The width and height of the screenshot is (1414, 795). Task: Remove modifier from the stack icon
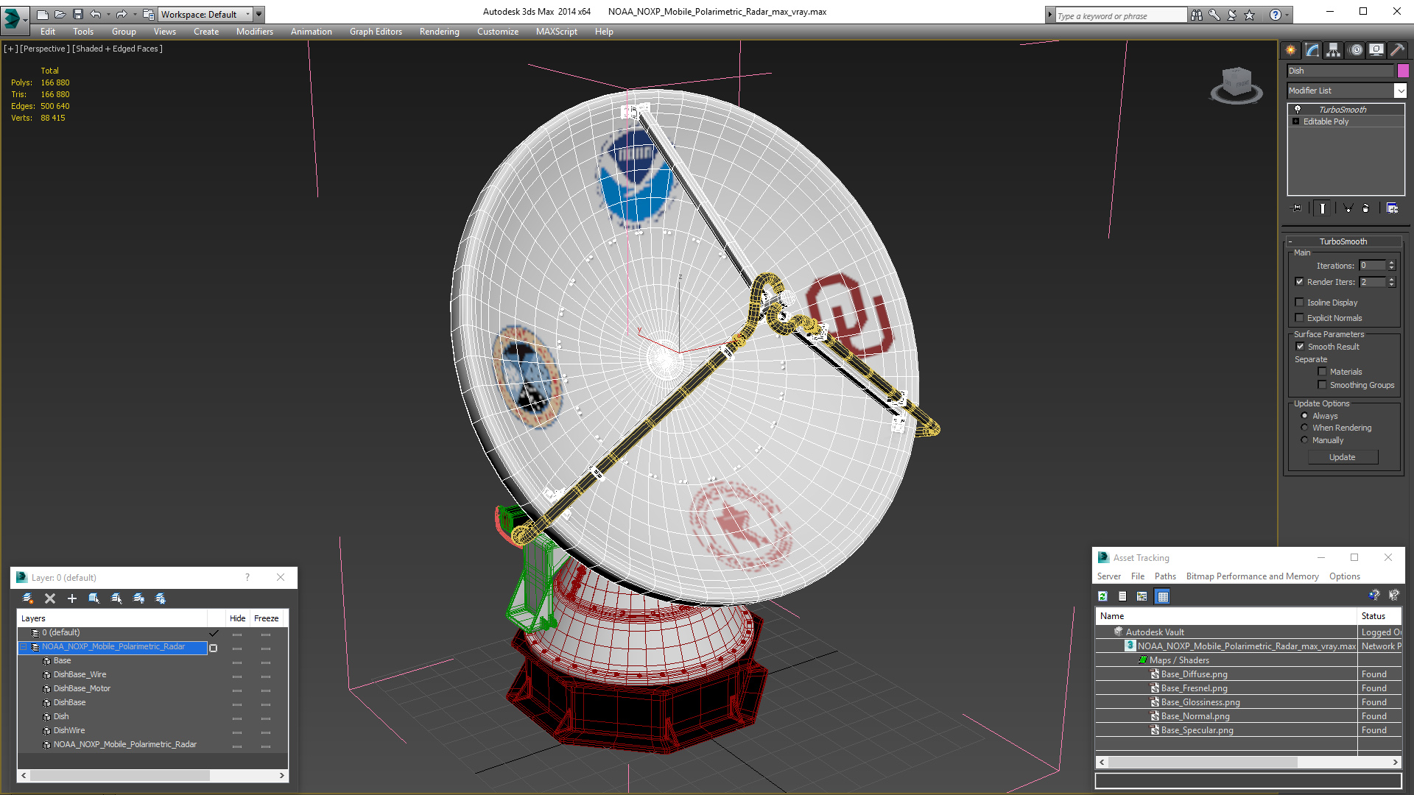[1366, 208]
